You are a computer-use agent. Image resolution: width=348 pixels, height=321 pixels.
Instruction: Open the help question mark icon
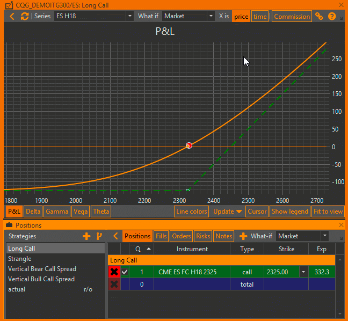332,16
